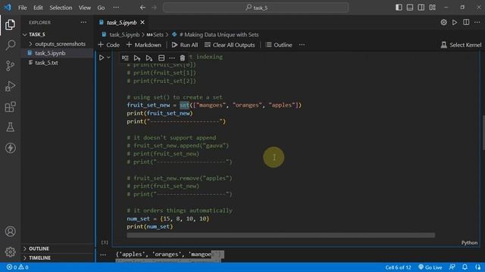Toggle the bottom panel visibility

[410, 8]
